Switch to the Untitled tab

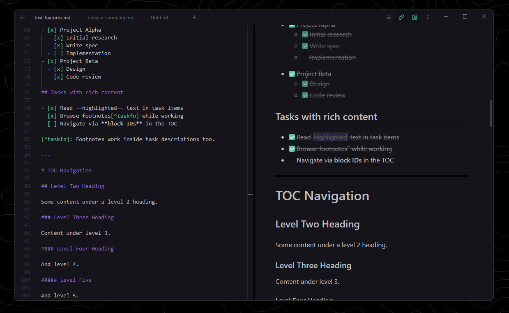[x=159, y=17]
